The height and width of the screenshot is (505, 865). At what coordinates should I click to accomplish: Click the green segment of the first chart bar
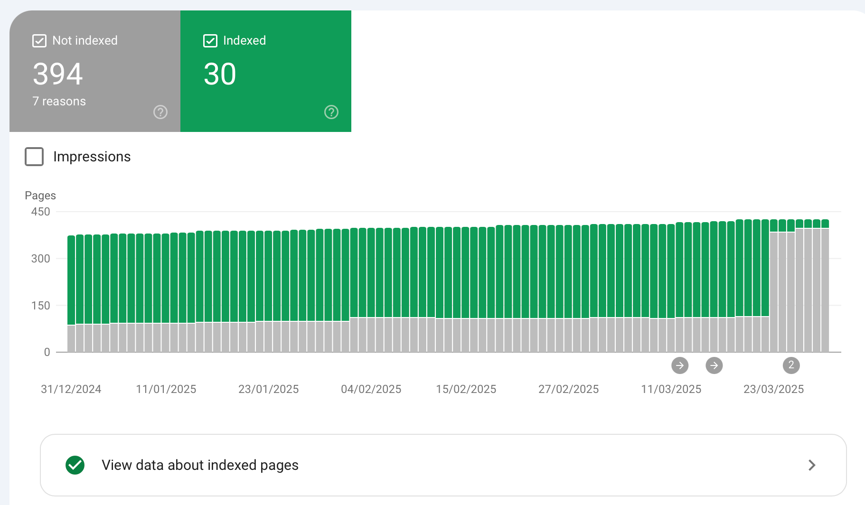tap(71, 280)
